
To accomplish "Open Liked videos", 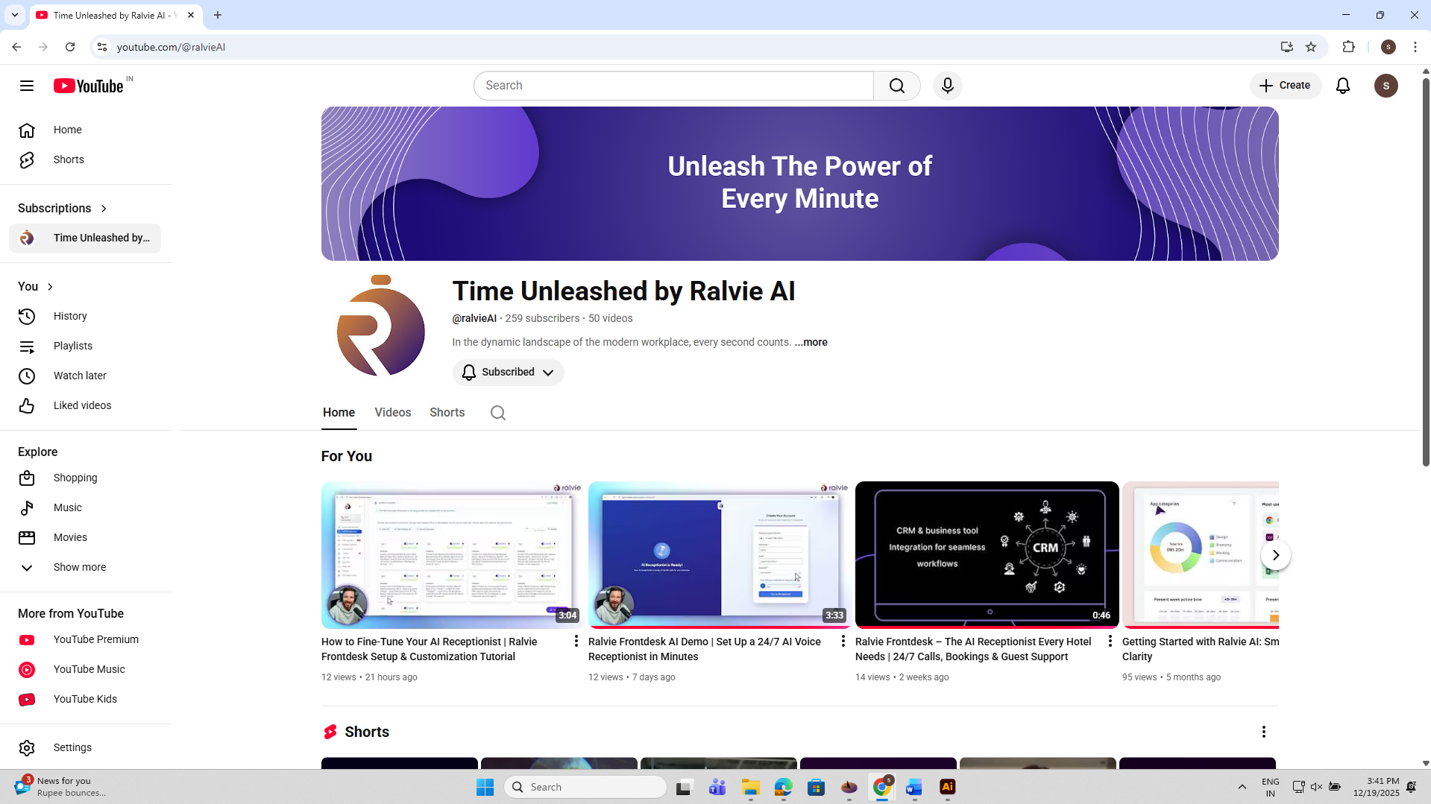I will (x=85, y=405).
